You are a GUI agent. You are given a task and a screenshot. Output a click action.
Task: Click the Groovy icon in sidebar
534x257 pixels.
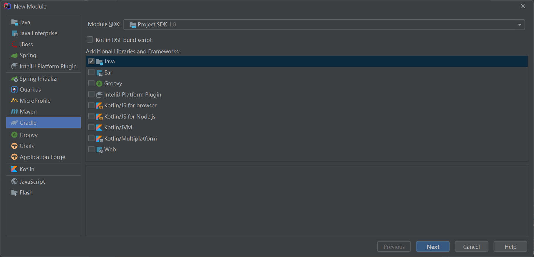coord(14,135)
